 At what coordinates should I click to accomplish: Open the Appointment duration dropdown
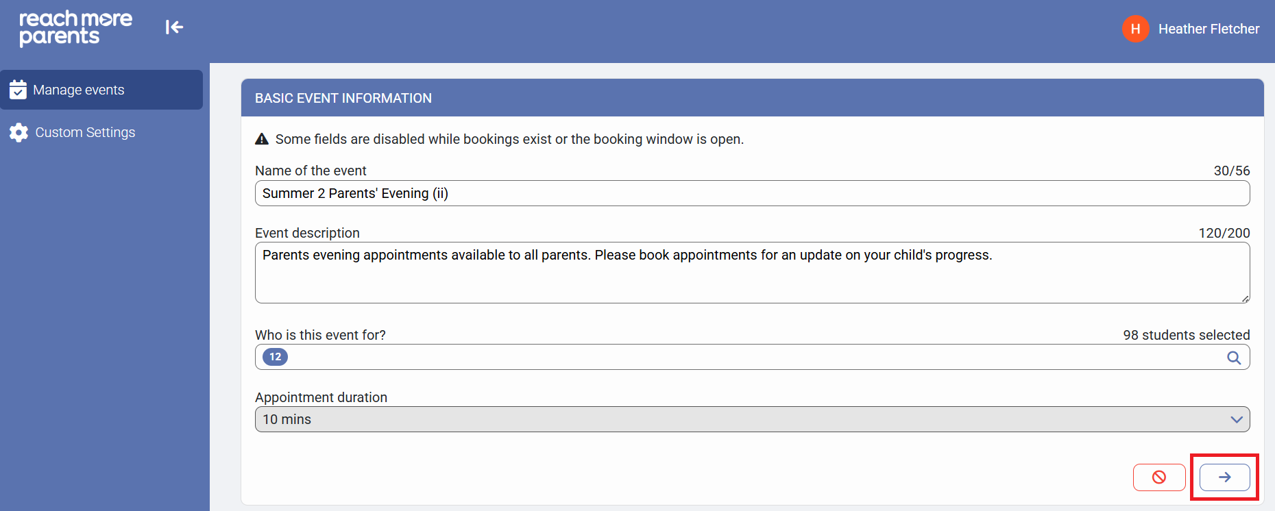click(x=752, y=419)
